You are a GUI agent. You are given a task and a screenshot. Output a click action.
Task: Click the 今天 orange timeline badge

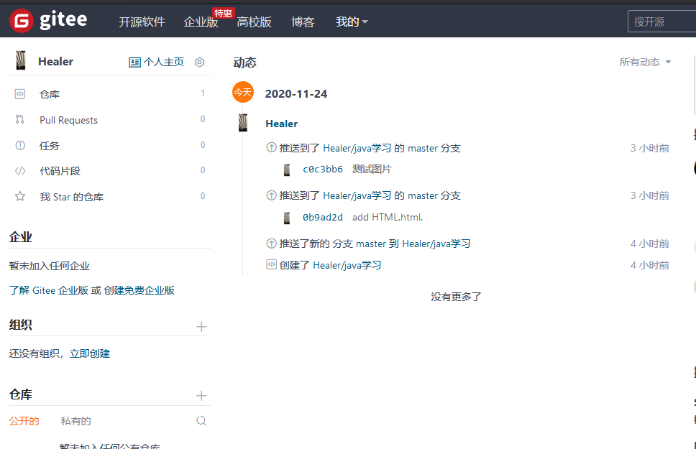tap(243, 92)
